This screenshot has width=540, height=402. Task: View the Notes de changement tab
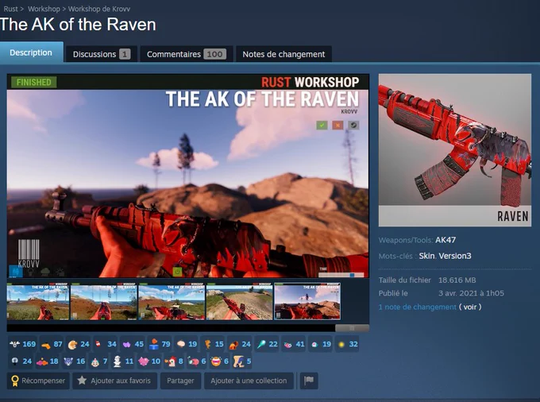(x=283, y=54)
